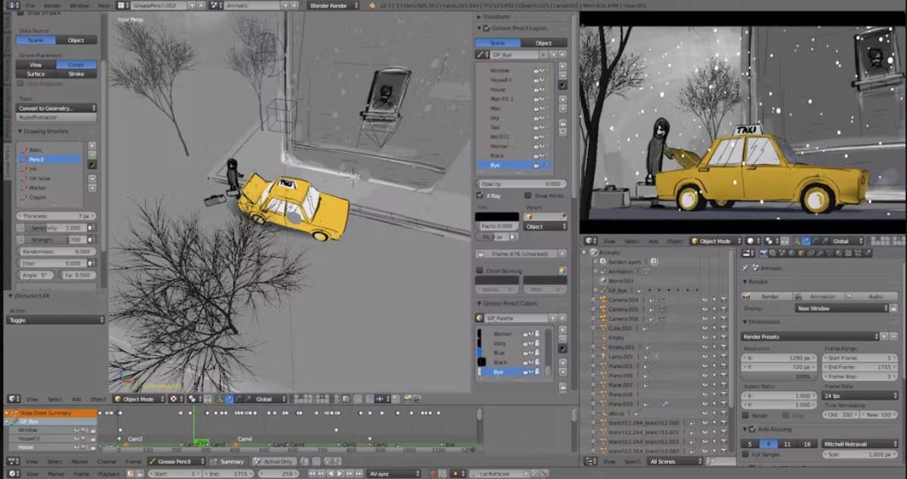Image resolution: width=907 pixels, height=479 pixels.
Task: Adjust the brush Thickness slider
Action: pyautogui.click(x=54, y=216)
